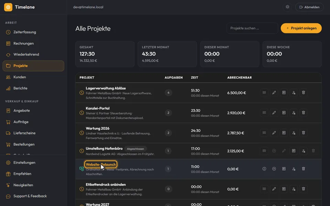Open the task list for Lagerverwaltung Ablöse
Image resolution: width=330 pixels, height=206 pixels.
point(264,92)
